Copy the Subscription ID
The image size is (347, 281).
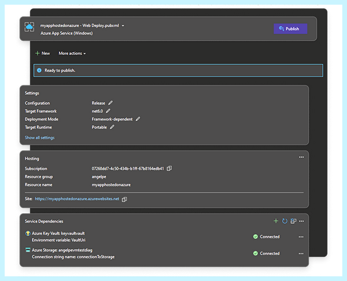point(169,168)
